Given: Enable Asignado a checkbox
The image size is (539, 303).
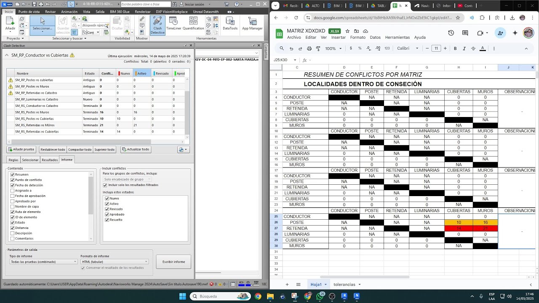Looking at the screenshot, I should (12, 190).
